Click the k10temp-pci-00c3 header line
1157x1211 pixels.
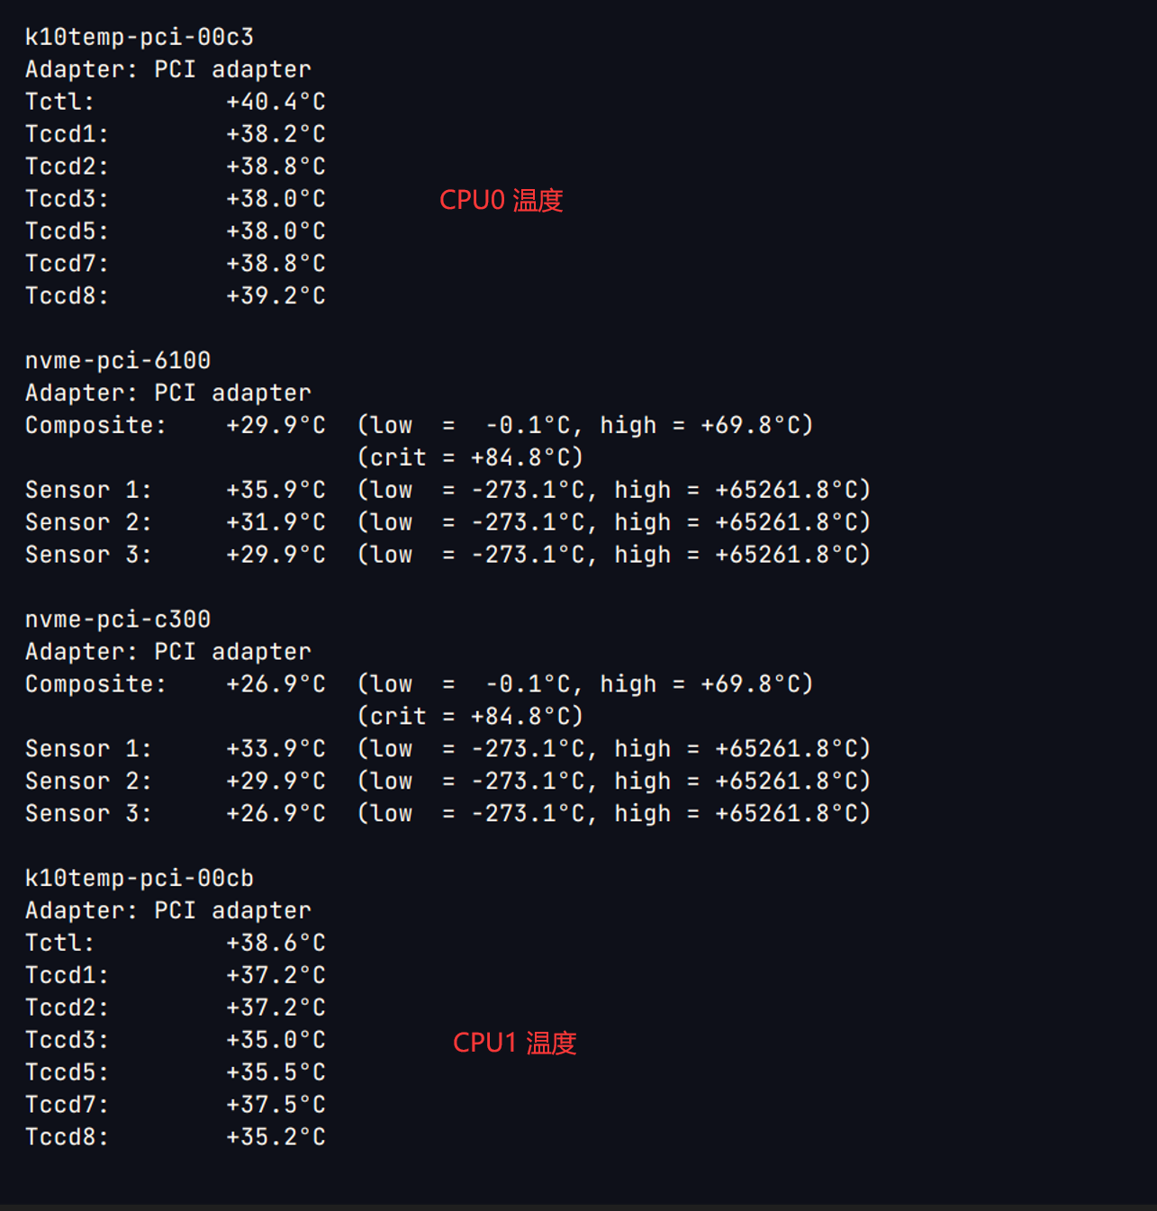(x=140, y=37)
